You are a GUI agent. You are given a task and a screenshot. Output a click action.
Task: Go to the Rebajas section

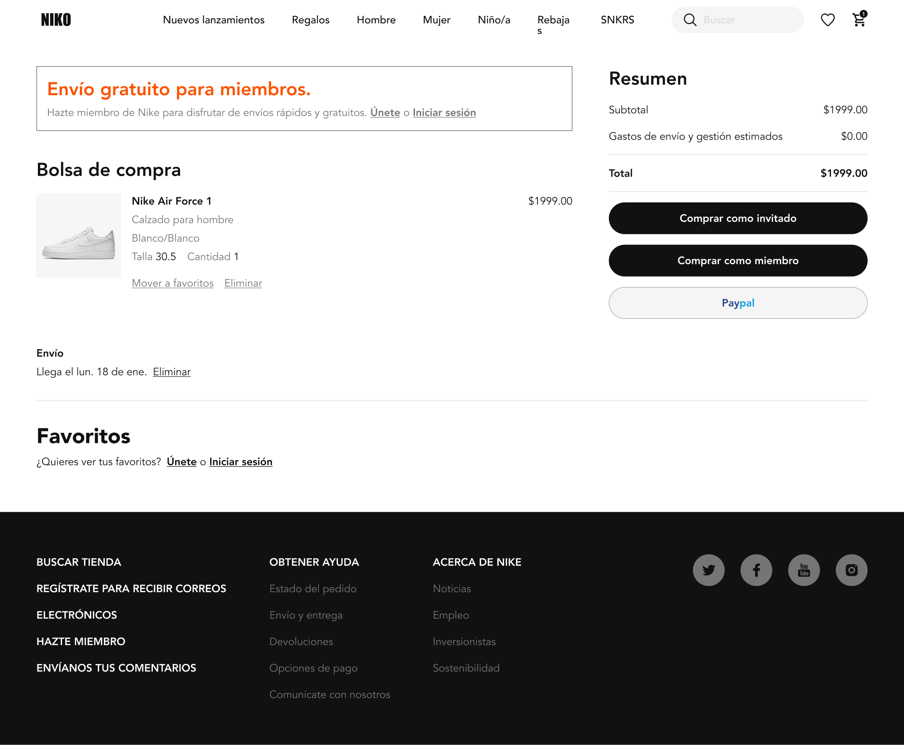[x=553, y=25]
